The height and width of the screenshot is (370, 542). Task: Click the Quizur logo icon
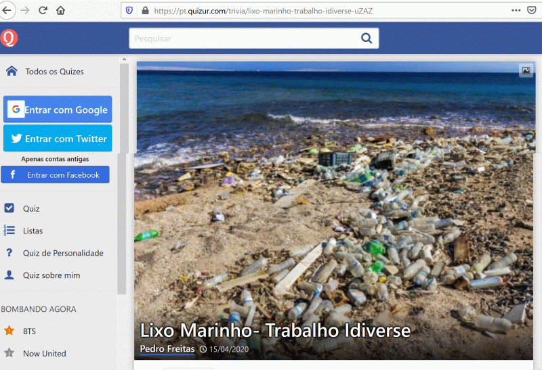pyautogui.click(x=9, y=39)
